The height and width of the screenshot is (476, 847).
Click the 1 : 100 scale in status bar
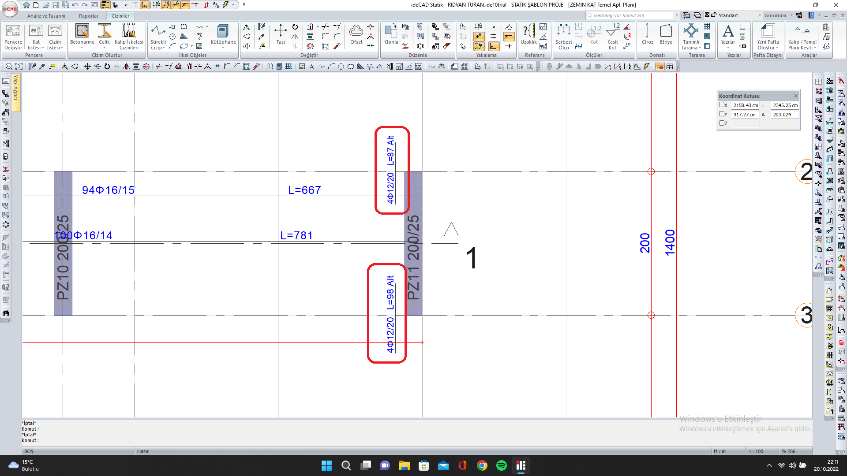click(756, 451)
